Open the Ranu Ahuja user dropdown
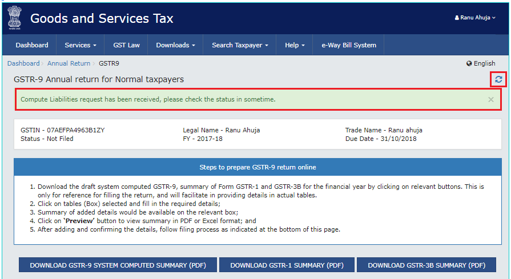This screenshot has width=511, height=279. pos(475,18)
